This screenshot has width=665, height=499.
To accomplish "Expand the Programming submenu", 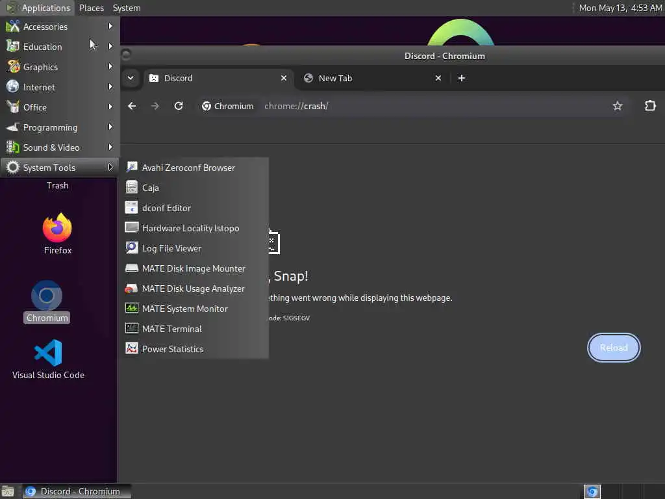I will coord(60,127).
